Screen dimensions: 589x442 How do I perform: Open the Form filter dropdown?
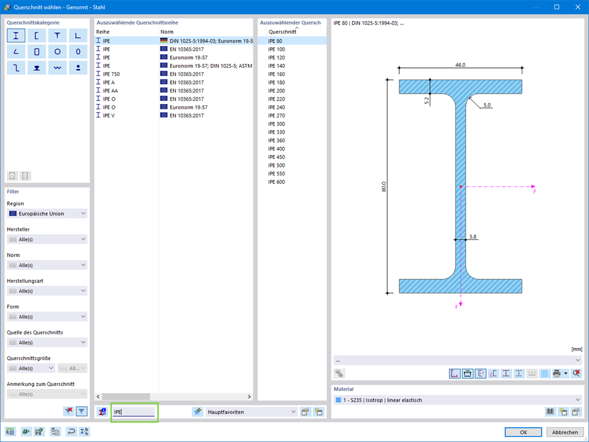pyautogui.click(x=47, y=317)
